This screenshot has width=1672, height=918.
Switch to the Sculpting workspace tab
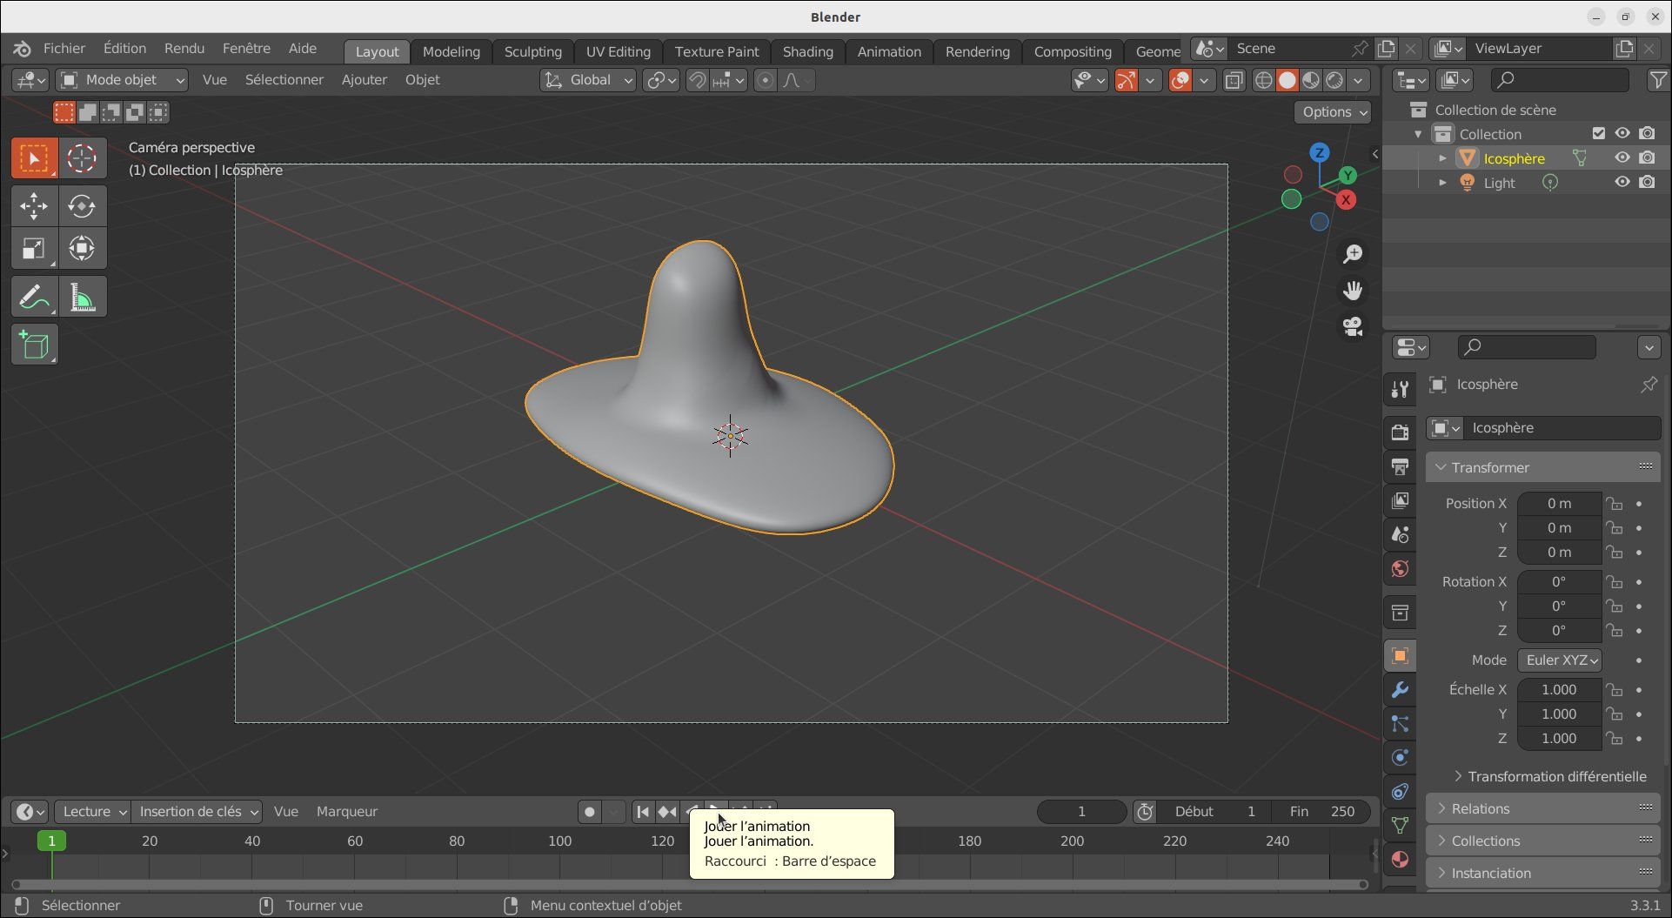coord(532,51)
